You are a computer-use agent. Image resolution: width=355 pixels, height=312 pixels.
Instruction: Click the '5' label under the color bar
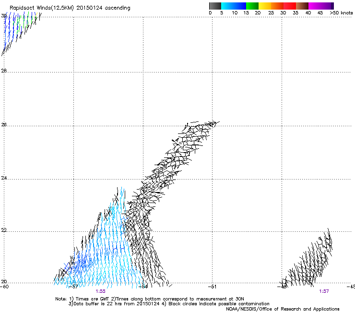point(222,13)
